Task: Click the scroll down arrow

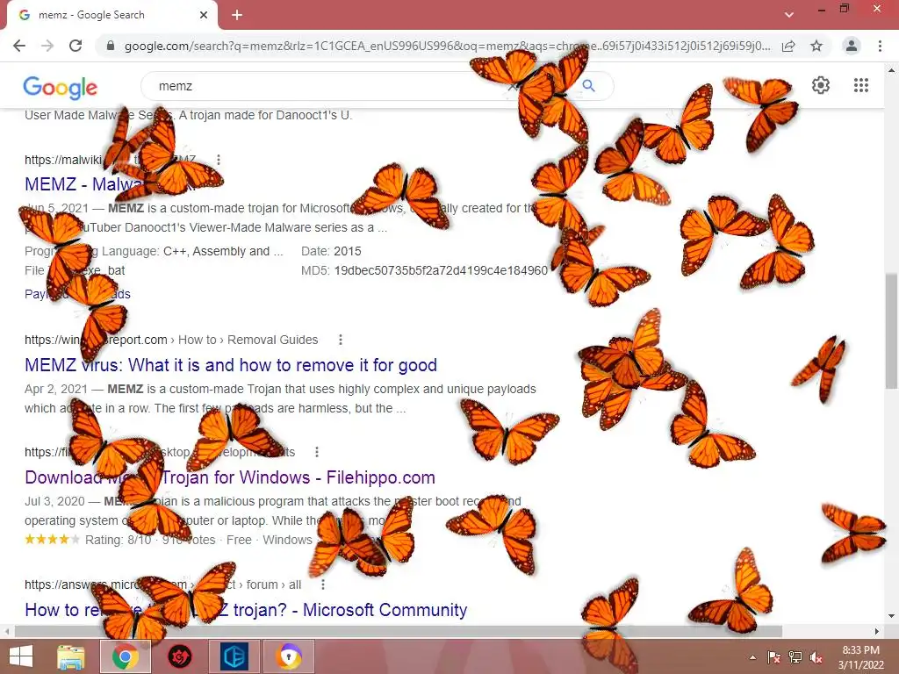Action: tap(891, 616)
